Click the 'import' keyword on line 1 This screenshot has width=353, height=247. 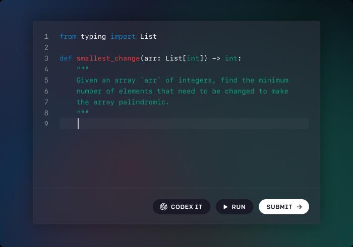pyautogui.click(x=123, y=37)
